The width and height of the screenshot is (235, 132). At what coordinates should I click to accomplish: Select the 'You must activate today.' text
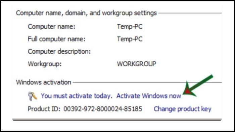click(x=77, y=96)
